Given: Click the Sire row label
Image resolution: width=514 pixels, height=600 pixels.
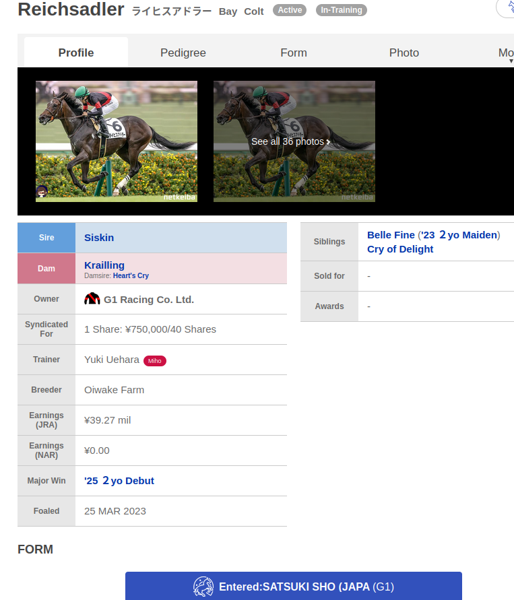Looking at the screenshot, I should pos(46,238).
